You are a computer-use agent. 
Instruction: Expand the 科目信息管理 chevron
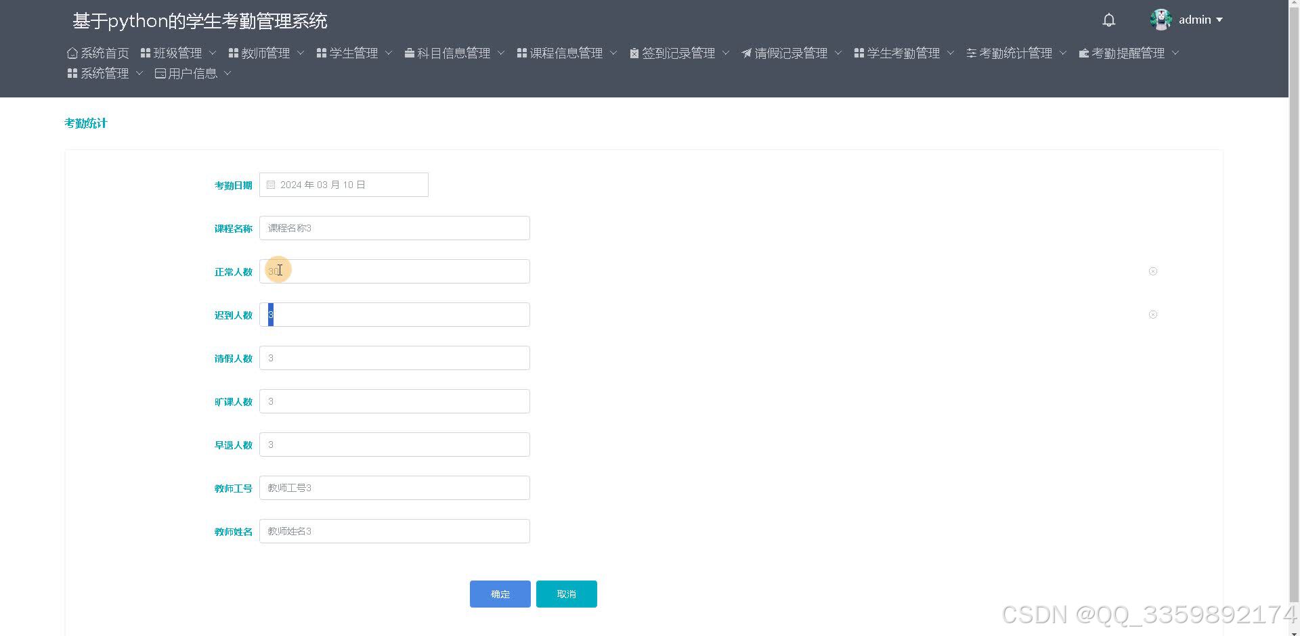(x=501, y=53)
